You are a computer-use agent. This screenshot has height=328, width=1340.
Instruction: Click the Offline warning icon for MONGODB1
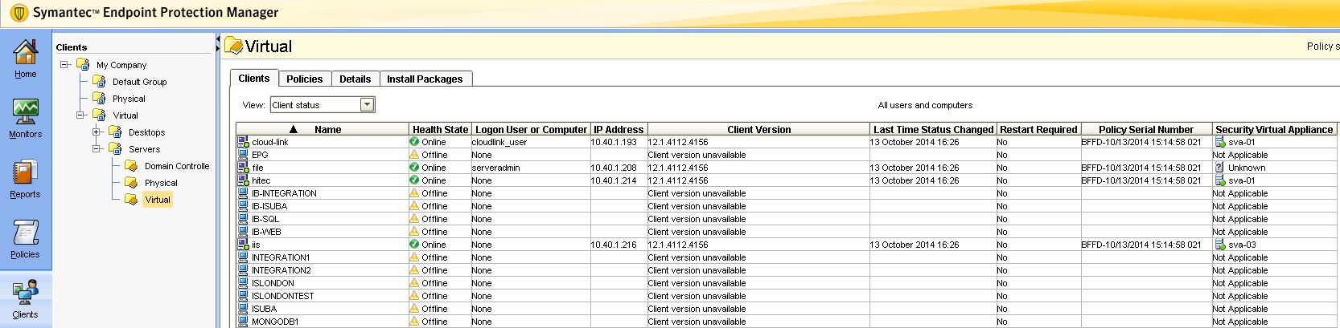[414, 322]
